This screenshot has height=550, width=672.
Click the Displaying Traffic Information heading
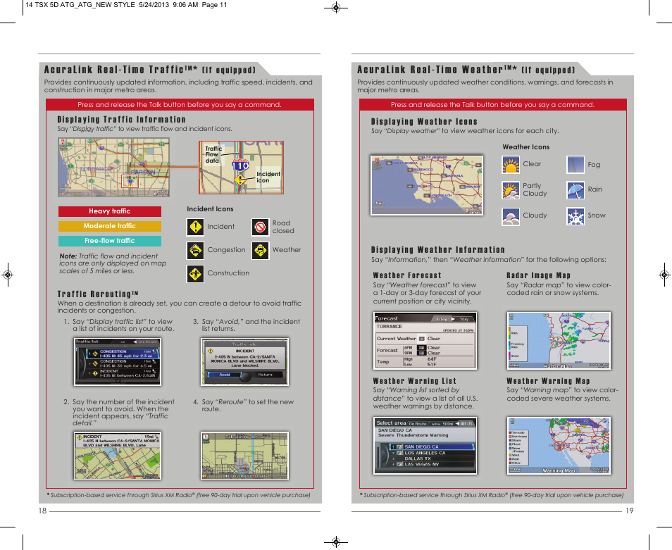pyautogui.click(x=122, y=120)
